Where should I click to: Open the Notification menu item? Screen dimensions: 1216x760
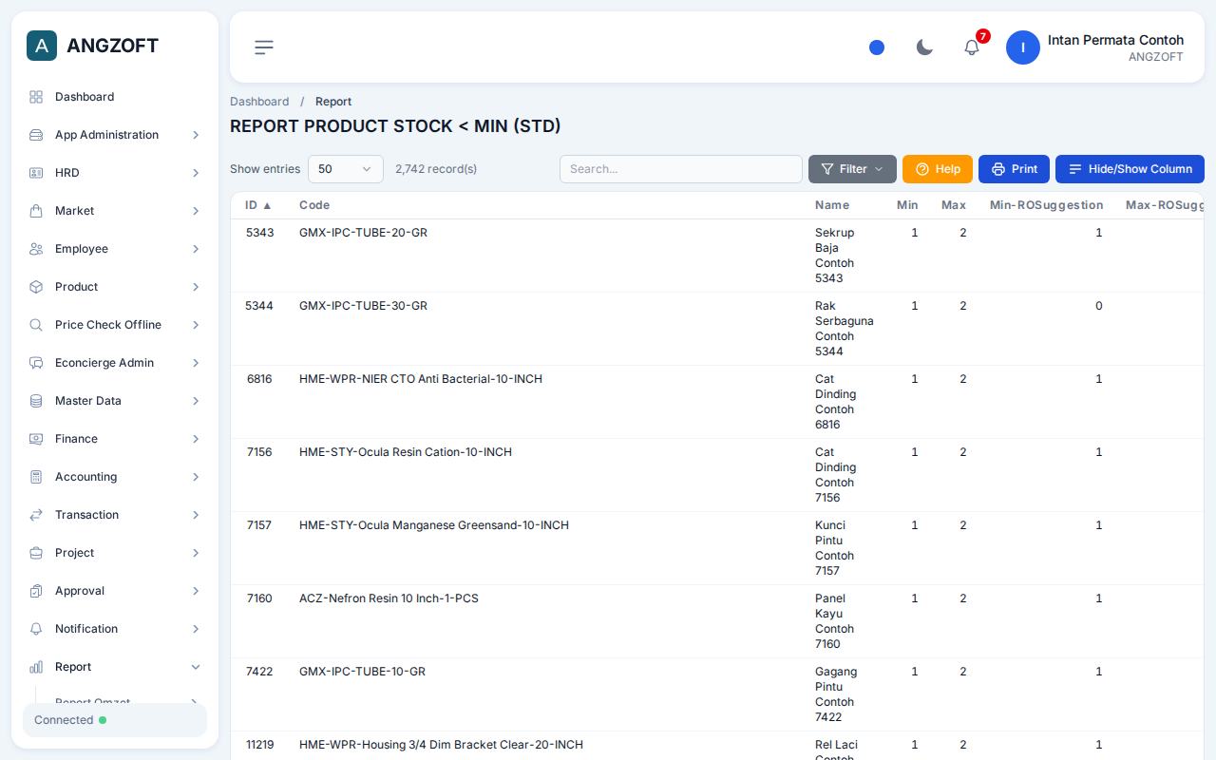click(115, 629)
